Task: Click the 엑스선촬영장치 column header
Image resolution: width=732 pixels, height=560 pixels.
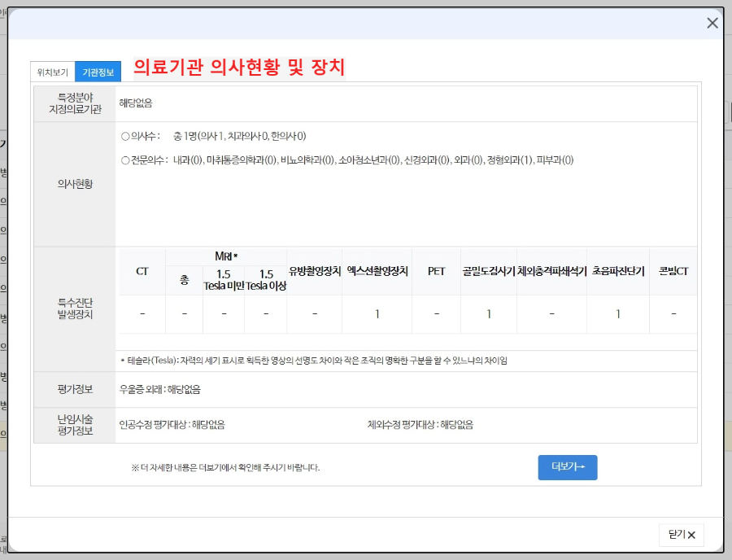Action: tap(377, 271)
